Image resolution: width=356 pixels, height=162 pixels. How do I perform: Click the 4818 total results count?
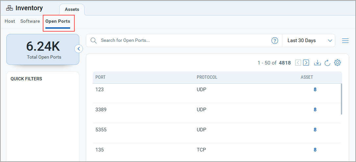[285, 63]
